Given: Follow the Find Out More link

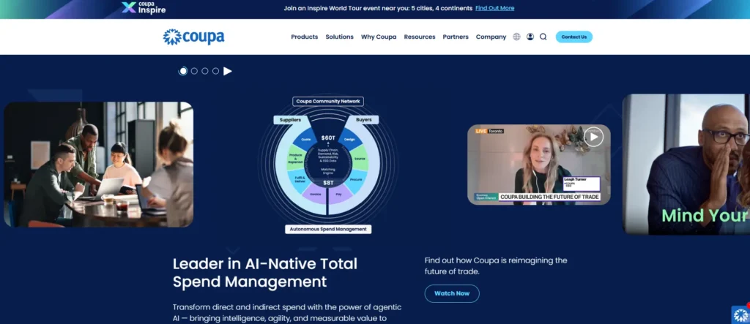Looking at the screenshot, I should (x=495, y=8).
